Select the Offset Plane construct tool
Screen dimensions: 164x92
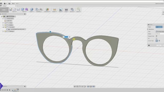[x=47, y=9]
